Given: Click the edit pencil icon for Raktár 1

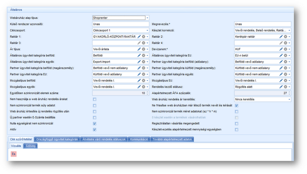Looking at the screenshot, I should point(139,37).
